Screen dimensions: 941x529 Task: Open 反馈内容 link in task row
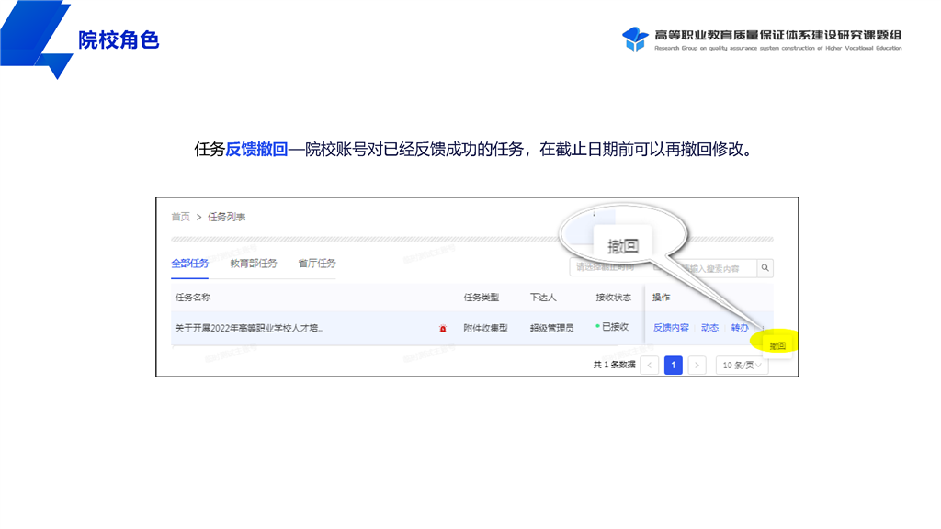671,328
